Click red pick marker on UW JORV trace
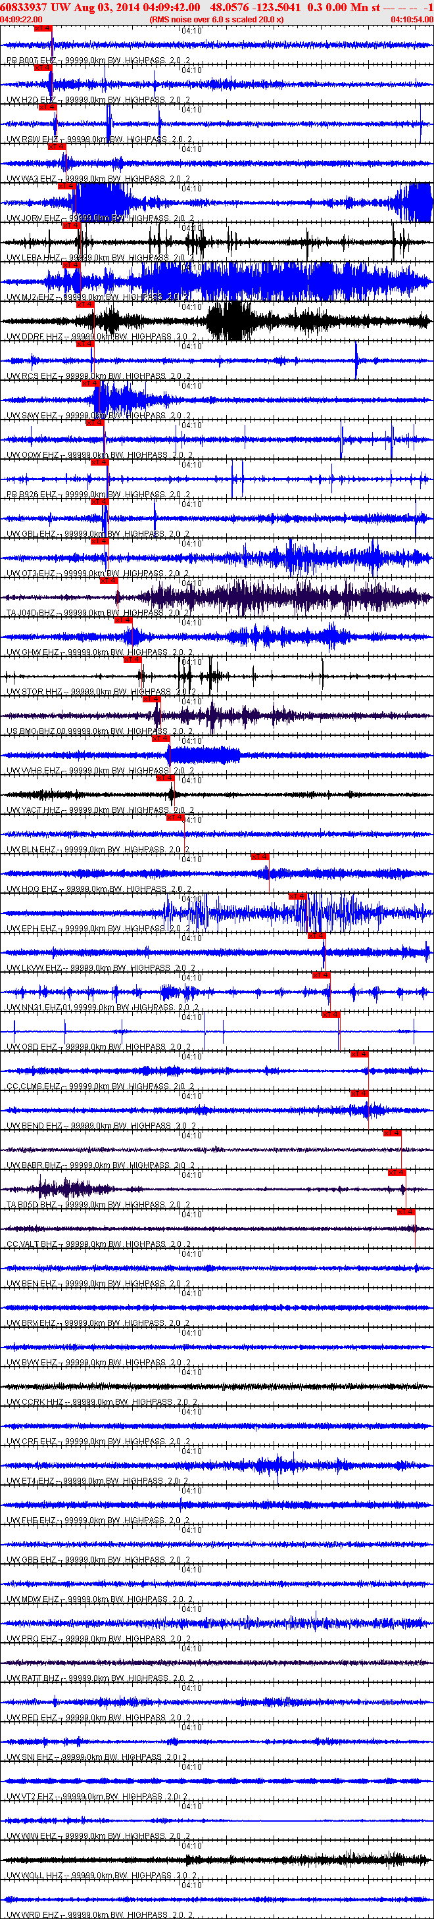Screen dimensions: 434x1919 pos(67,186)
